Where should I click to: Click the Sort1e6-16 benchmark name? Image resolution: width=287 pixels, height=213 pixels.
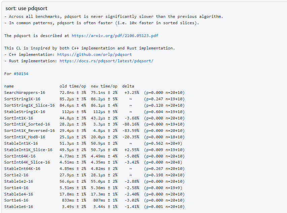coord(16,200)
